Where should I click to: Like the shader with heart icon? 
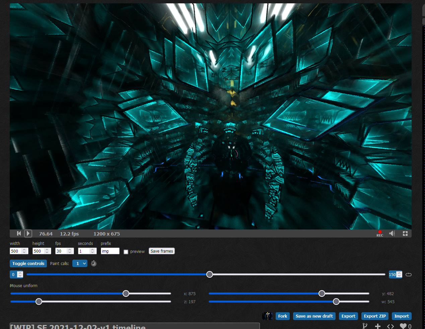pos(403,326)
